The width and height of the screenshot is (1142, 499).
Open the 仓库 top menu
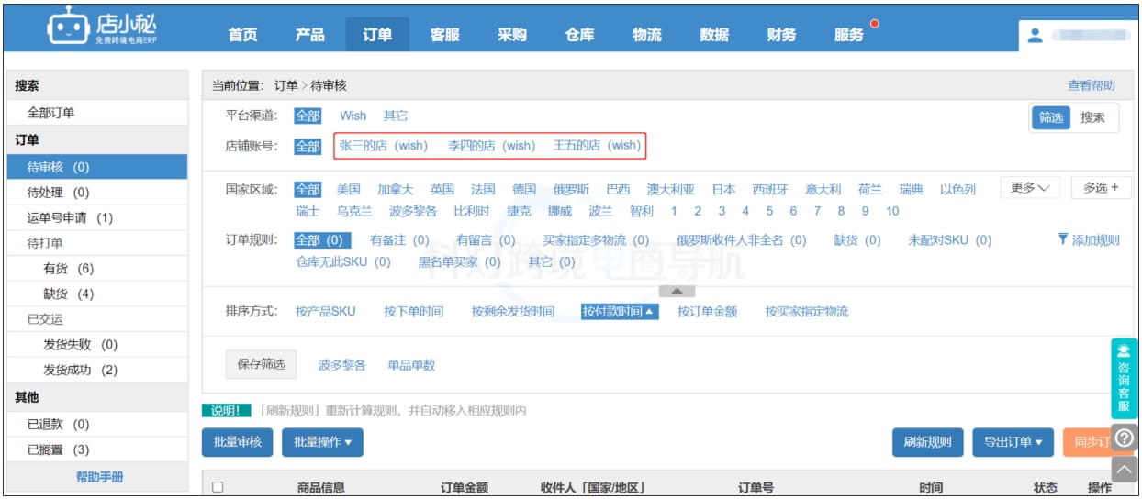pyautogui.click(x=580, y=35)
